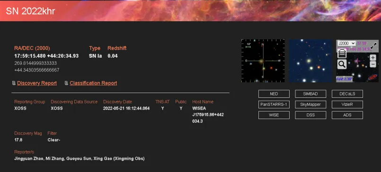Click the magnifier search icon in sky viewer
This screenshot has width=381, height=172.
(x=342, y=65)
